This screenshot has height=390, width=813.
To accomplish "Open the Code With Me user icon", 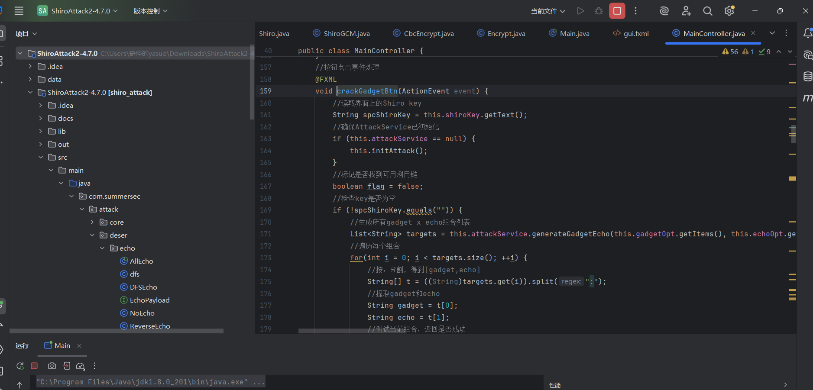I will coord(686,11).
